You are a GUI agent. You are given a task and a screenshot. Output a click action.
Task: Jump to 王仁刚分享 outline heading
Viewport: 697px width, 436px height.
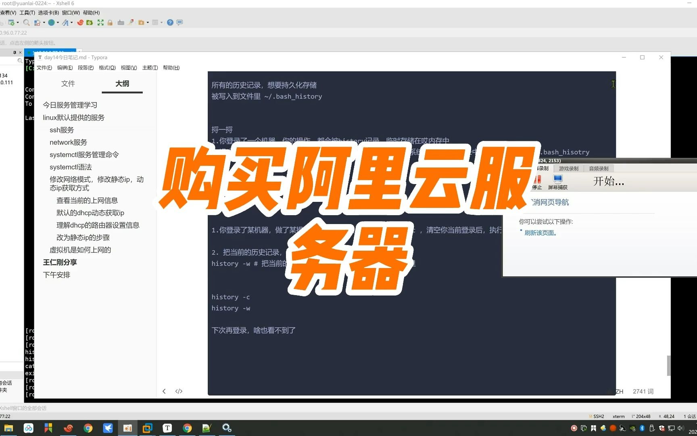[60, 262]
